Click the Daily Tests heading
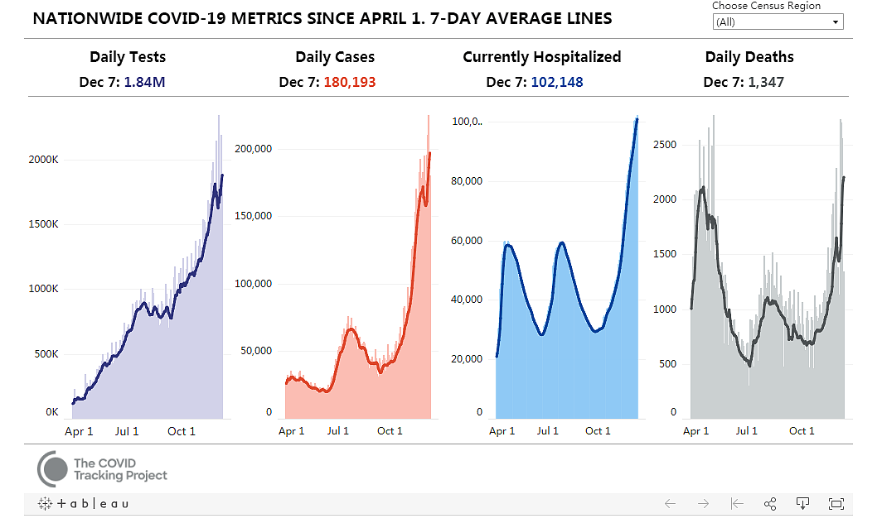Viewport: 882px width, 523px height. coord(128,57)
